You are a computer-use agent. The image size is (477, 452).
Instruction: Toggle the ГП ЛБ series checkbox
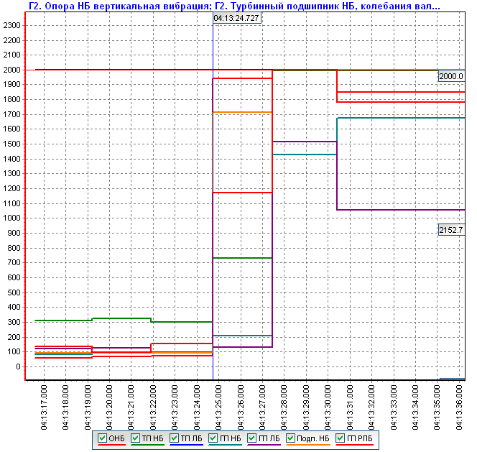click(x=251, y=438)
